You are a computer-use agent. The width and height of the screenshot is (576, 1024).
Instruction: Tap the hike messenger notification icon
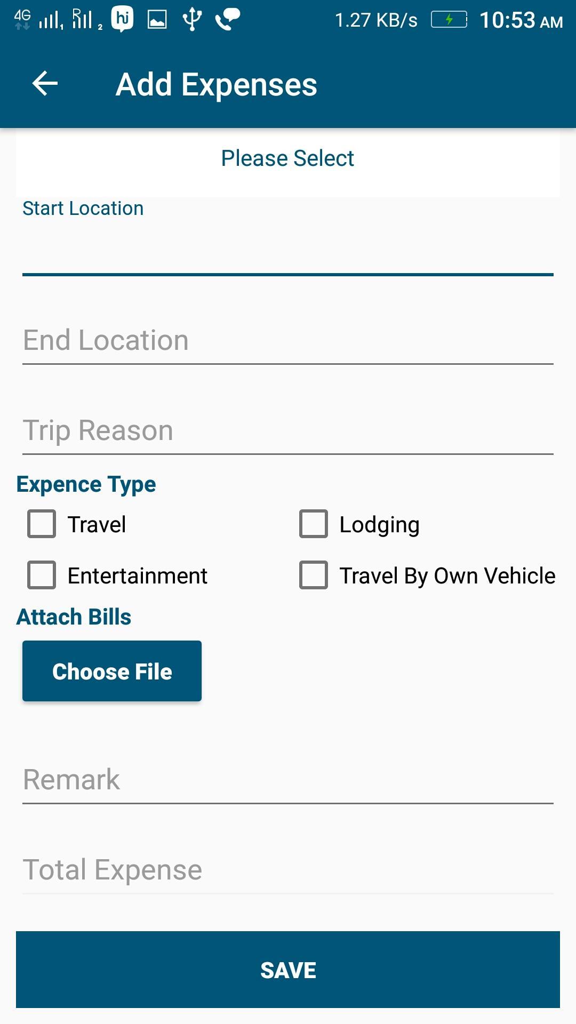click(x=122, y=20)
